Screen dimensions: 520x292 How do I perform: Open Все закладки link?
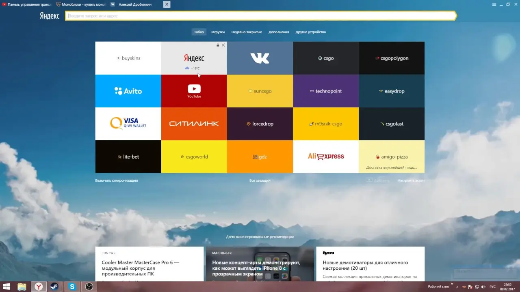pos(260,180)
